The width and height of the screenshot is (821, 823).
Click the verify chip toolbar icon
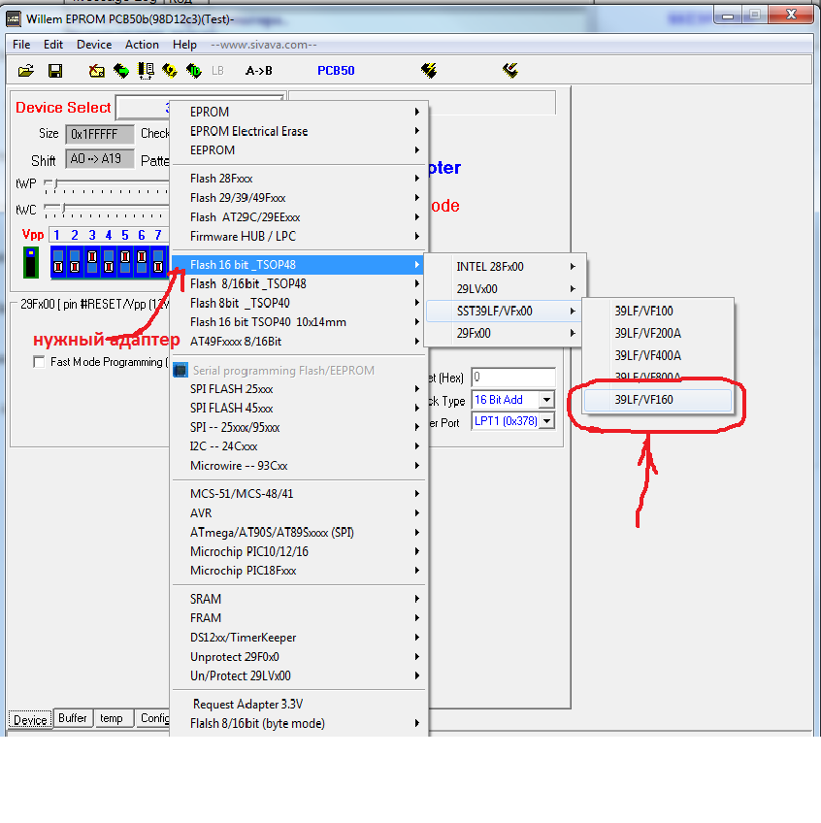point(146,70)
